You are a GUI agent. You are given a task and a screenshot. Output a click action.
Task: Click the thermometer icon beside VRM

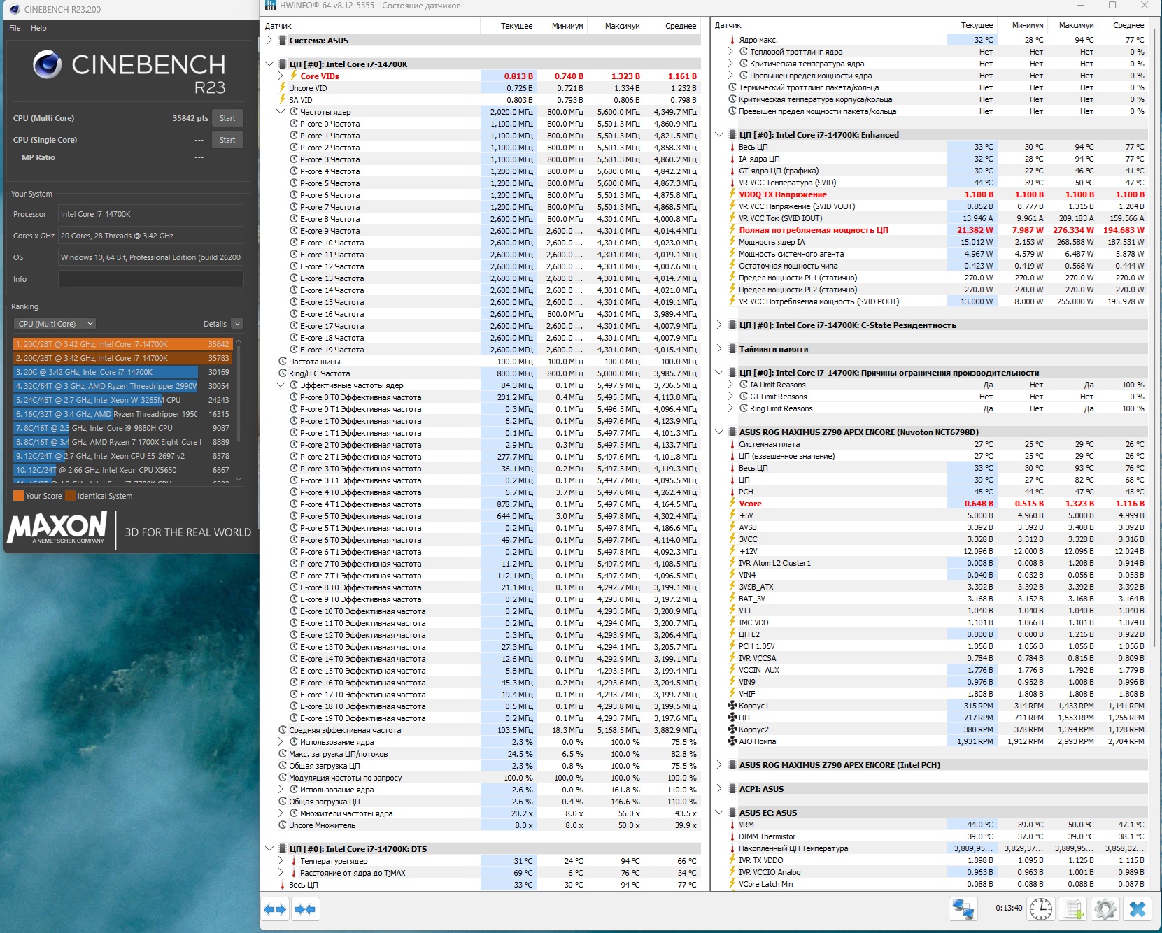(732, 825)
